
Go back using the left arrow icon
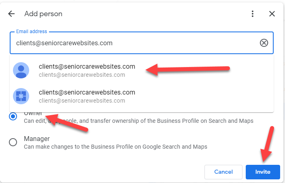pos(11,14)
